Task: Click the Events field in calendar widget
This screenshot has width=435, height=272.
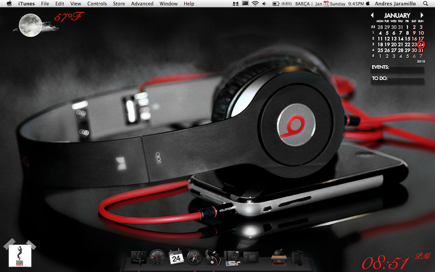Action: [397, 70]
